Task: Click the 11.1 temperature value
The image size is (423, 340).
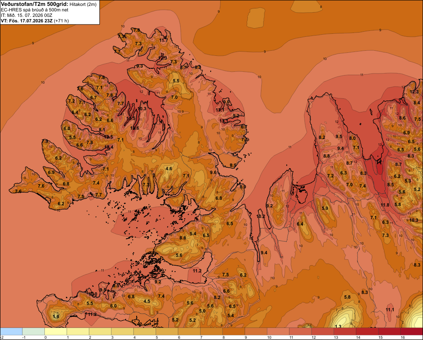Action: [390, 310]
